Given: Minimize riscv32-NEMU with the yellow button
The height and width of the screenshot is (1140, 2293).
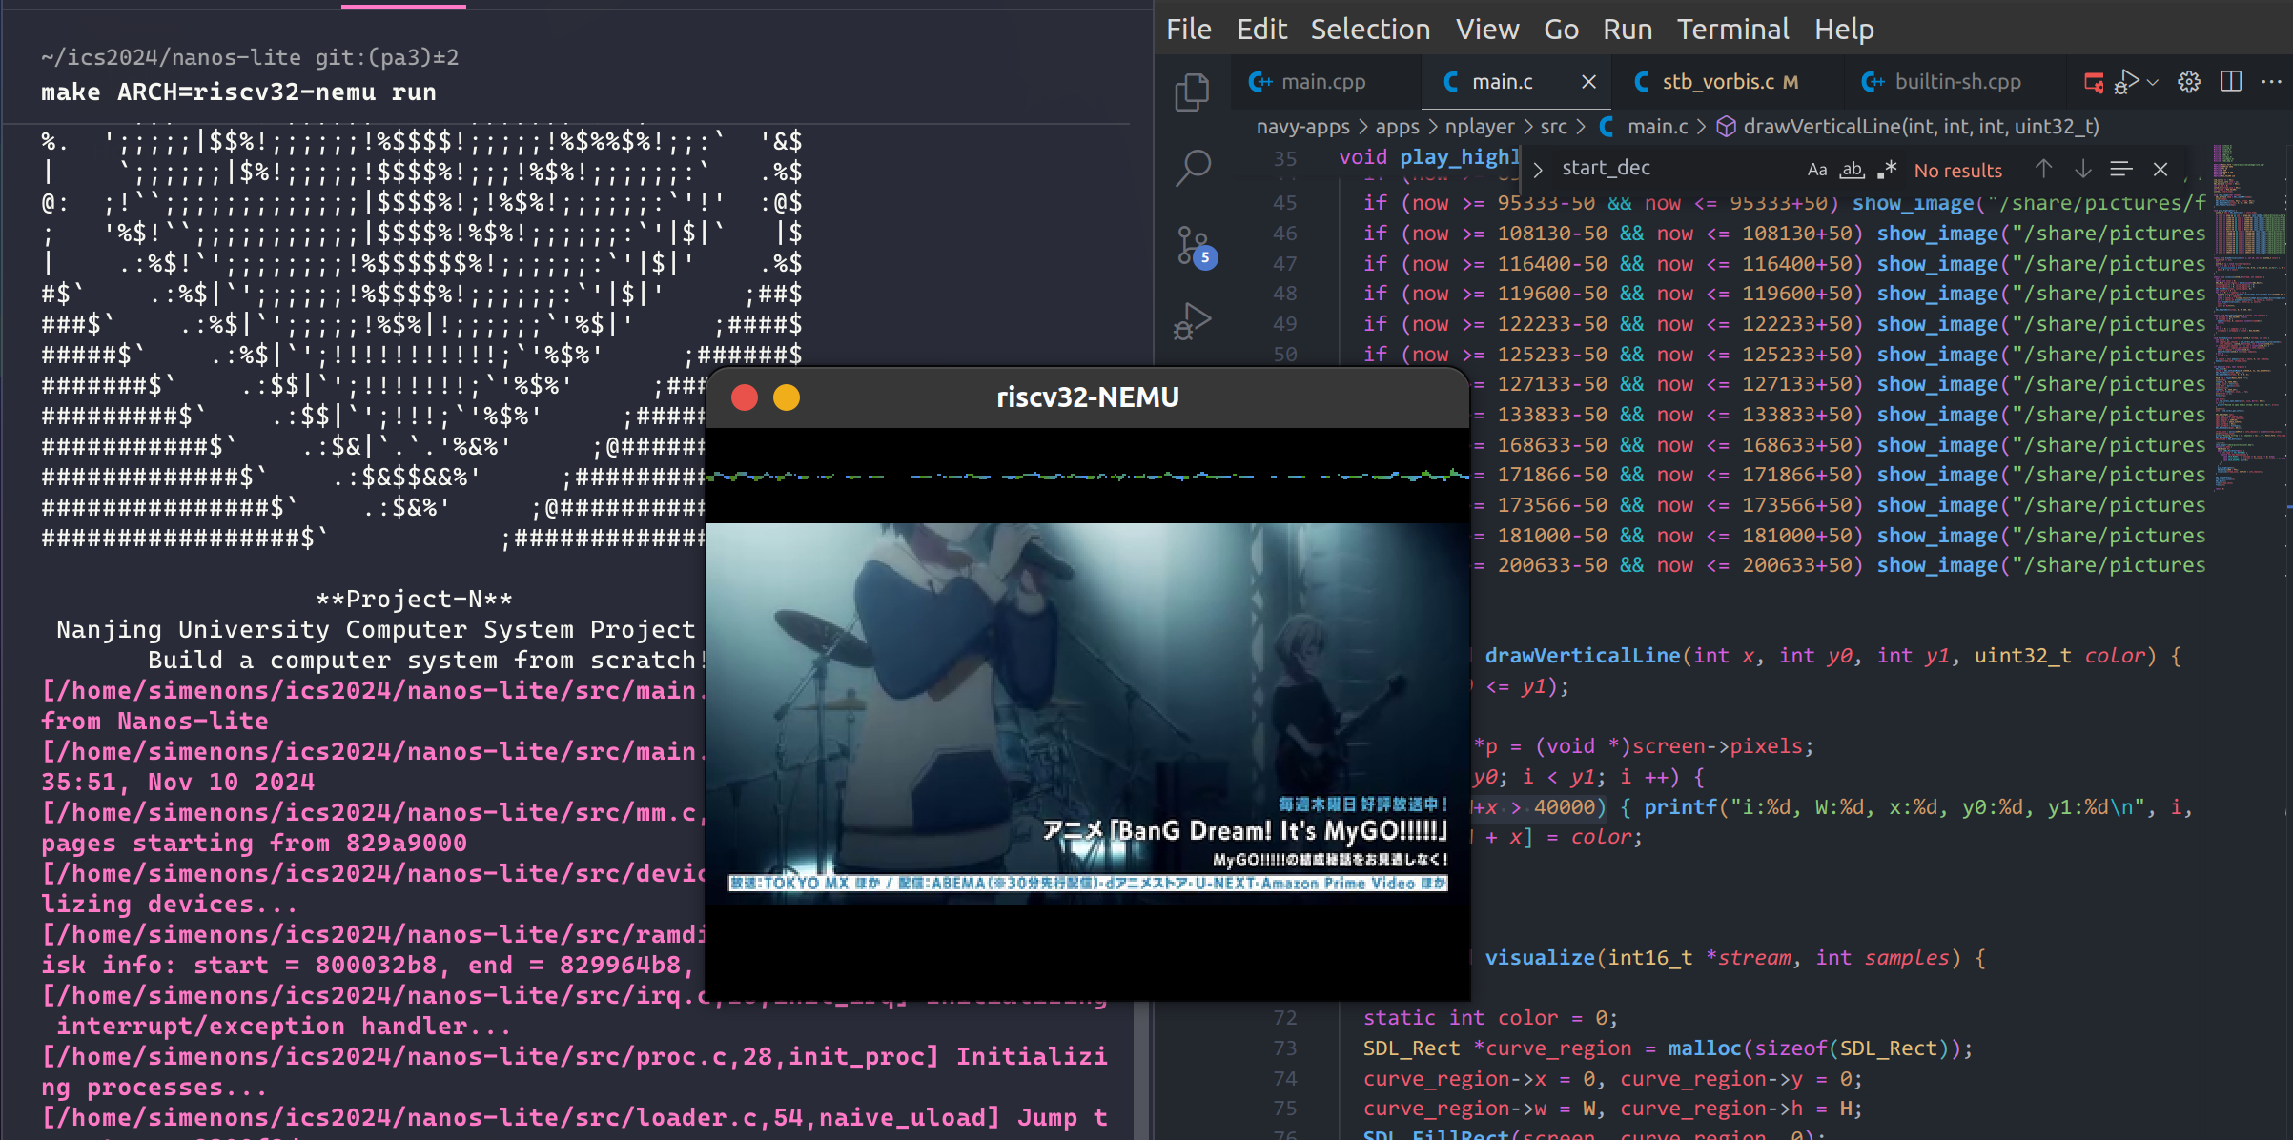Looking at the screenshot, I should [787, 397].
